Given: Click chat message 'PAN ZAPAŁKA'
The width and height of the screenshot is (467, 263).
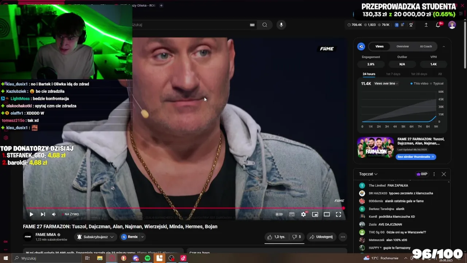Looking at the screenshot, I should tap(398, 186).
